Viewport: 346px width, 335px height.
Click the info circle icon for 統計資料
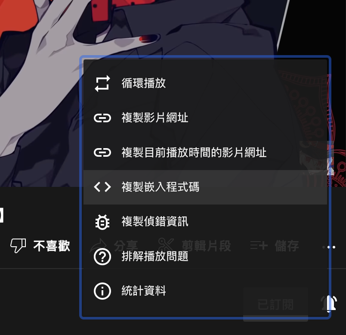[102, 291]
